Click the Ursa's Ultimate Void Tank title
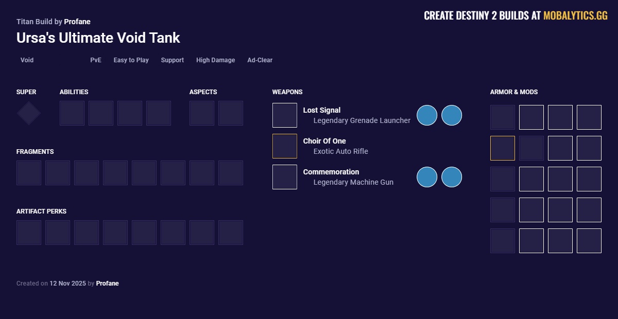This screenshot has height=319, width=618. pyautogui.click(x=98, y=38)
